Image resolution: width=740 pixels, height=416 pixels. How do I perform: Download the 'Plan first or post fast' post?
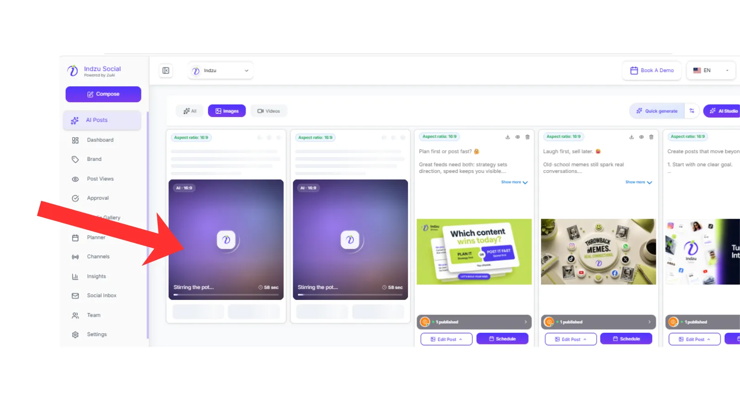[507, 137]
